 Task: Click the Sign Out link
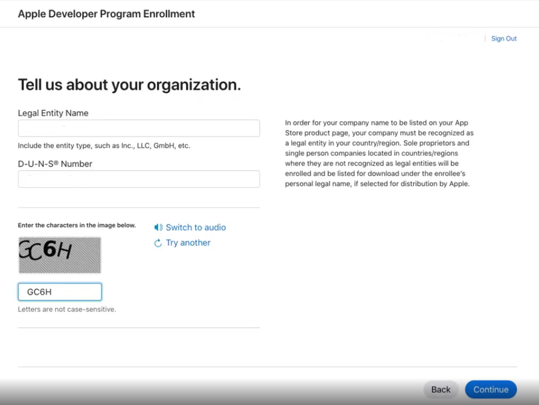(504, 38)
